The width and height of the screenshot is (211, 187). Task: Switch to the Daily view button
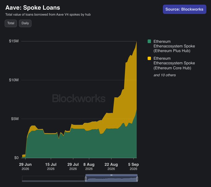tap(25, 23)
